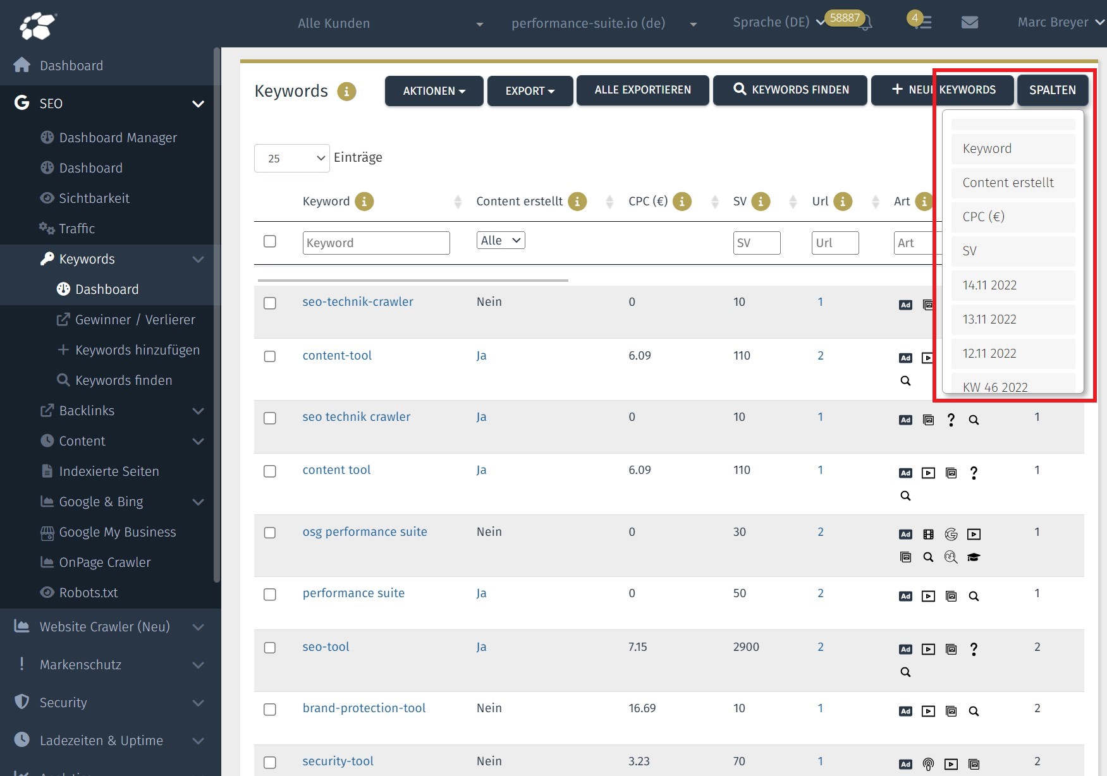The height and width of the screenshot is (776, 1107).
Task: Open the mail envelope icon in header
Action: (x=969, y=23)
